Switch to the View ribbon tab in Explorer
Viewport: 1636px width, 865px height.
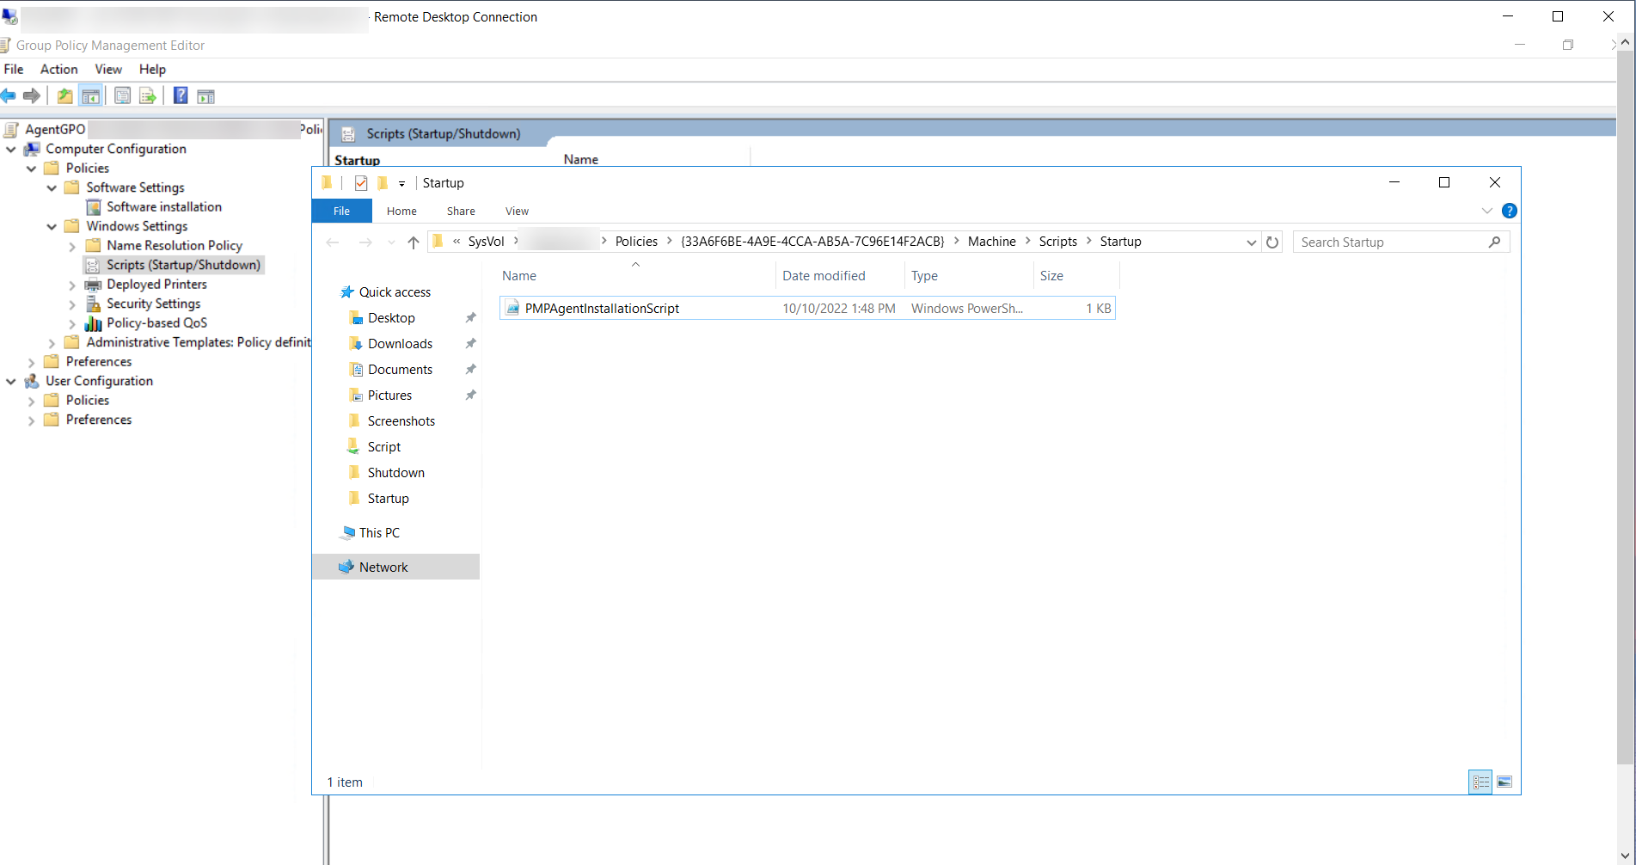[517, 211]
